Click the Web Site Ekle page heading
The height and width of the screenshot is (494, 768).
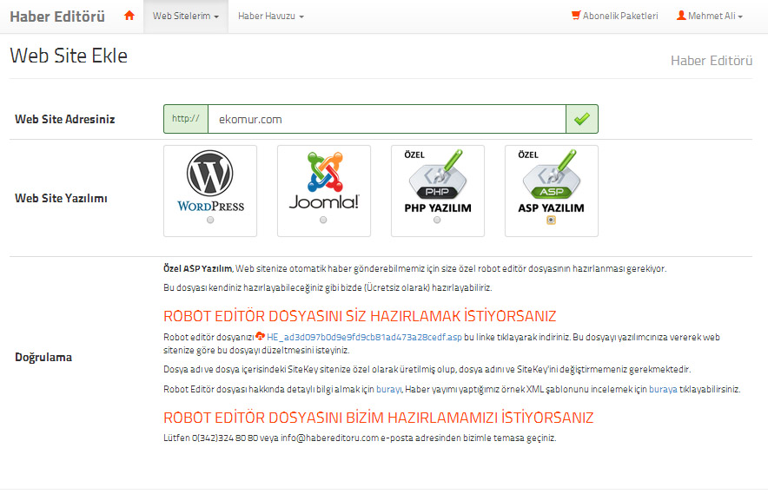[x=69, y=56]
